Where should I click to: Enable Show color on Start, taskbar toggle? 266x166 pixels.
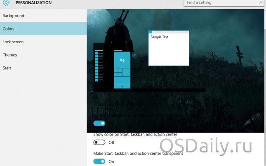click(99, 142)
